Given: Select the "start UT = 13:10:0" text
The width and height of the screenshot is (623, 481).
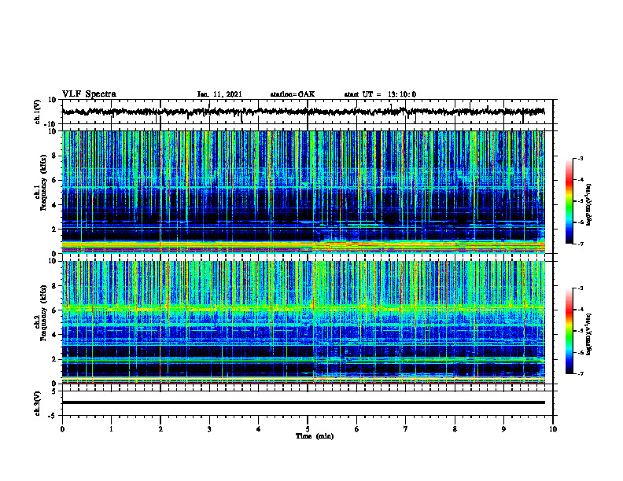Looking at the screenshot, I should 380,94.
